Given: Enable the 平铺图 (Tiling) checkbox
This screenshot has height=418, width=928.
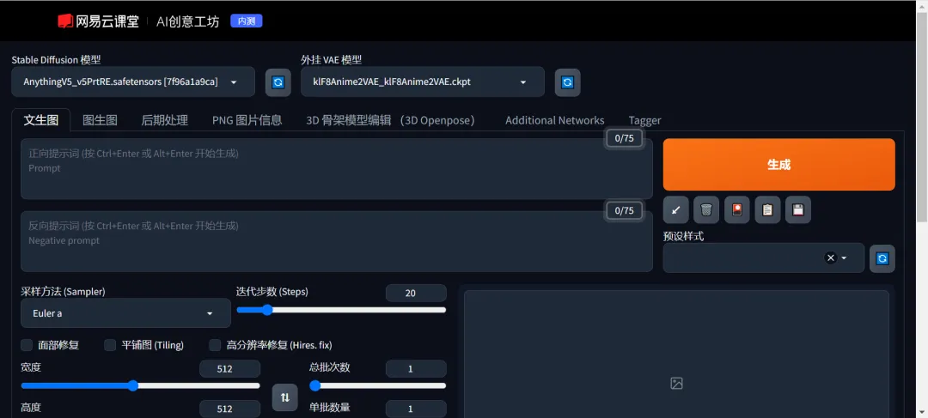Looking at the screenshot, I should click(110, 345).
